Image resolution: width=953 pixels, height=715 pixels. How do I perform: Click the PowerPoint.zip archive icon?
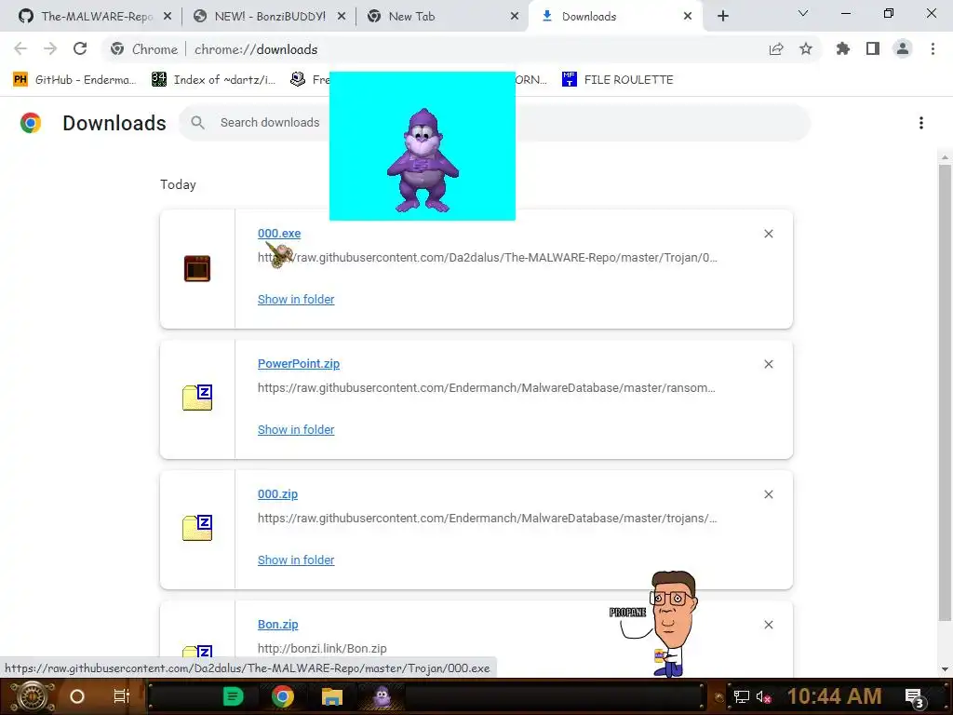pos(197,398)
